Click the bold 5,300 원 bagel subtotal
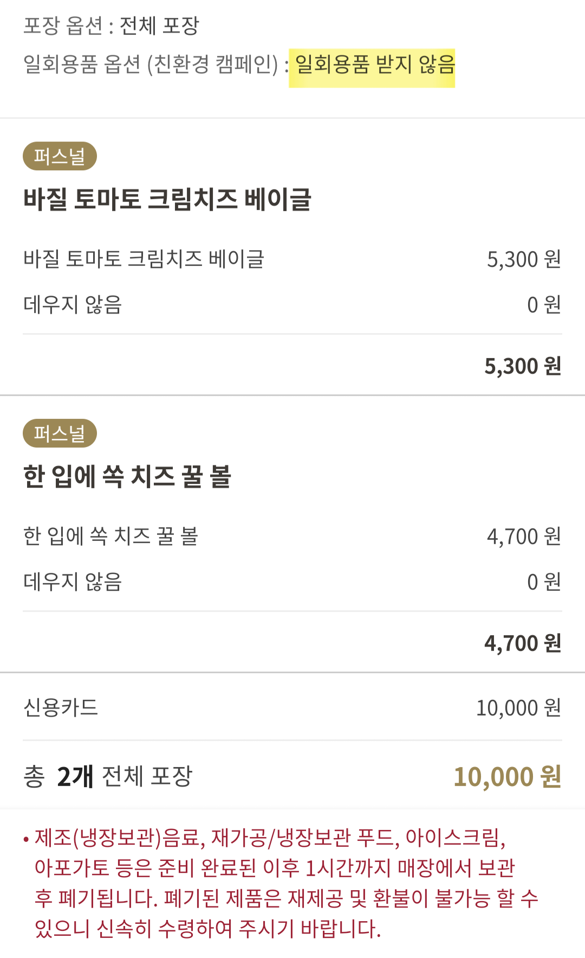The image size is (585, 958). (522, 366)
